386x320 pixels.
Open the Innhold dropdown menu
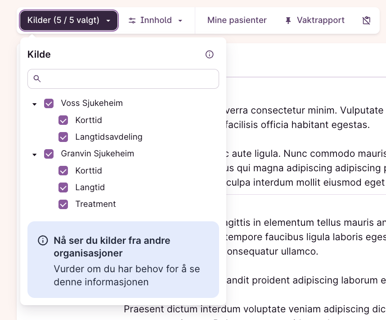click(x=156, y=21)
